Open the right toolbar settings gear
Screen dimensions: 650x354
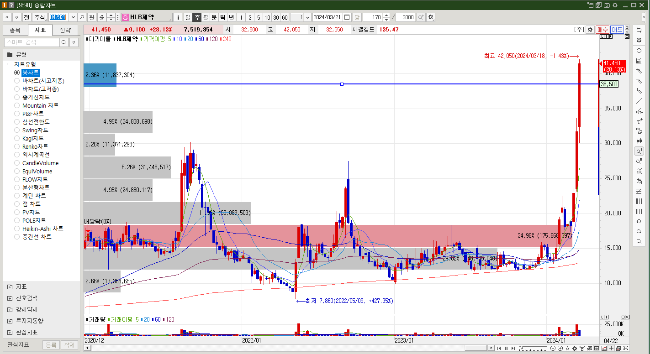(x=639, y=40)
